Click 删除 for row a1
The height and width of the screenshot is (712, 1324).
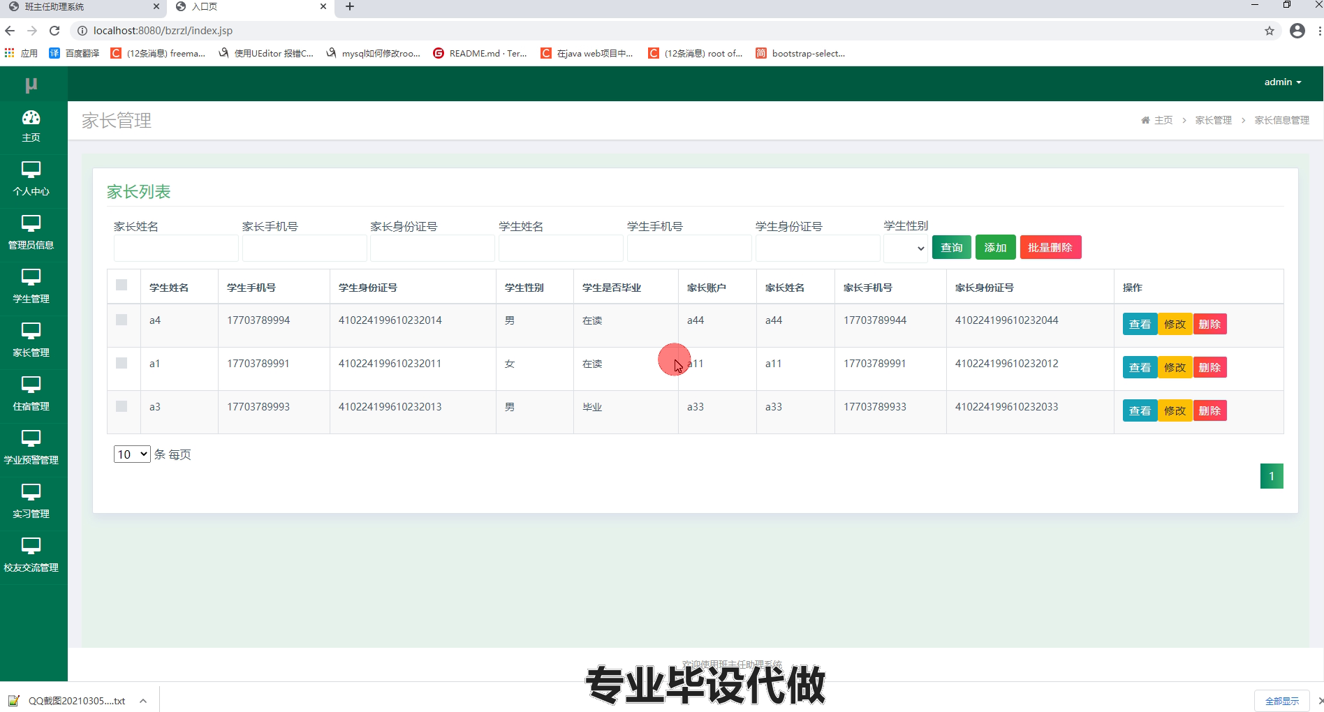tap(1210, 367)
